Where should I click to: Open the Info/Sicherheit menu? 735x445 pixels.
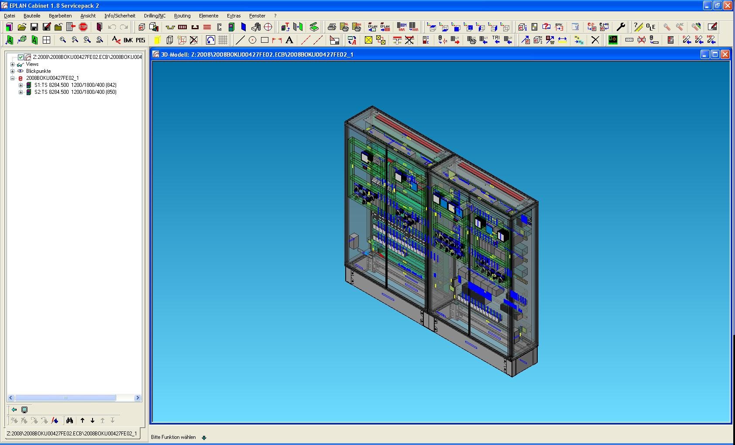pos(120,16)
